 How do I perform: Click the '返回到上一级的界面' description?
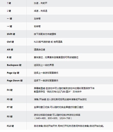pyautogui.click(x=44, y=65)
